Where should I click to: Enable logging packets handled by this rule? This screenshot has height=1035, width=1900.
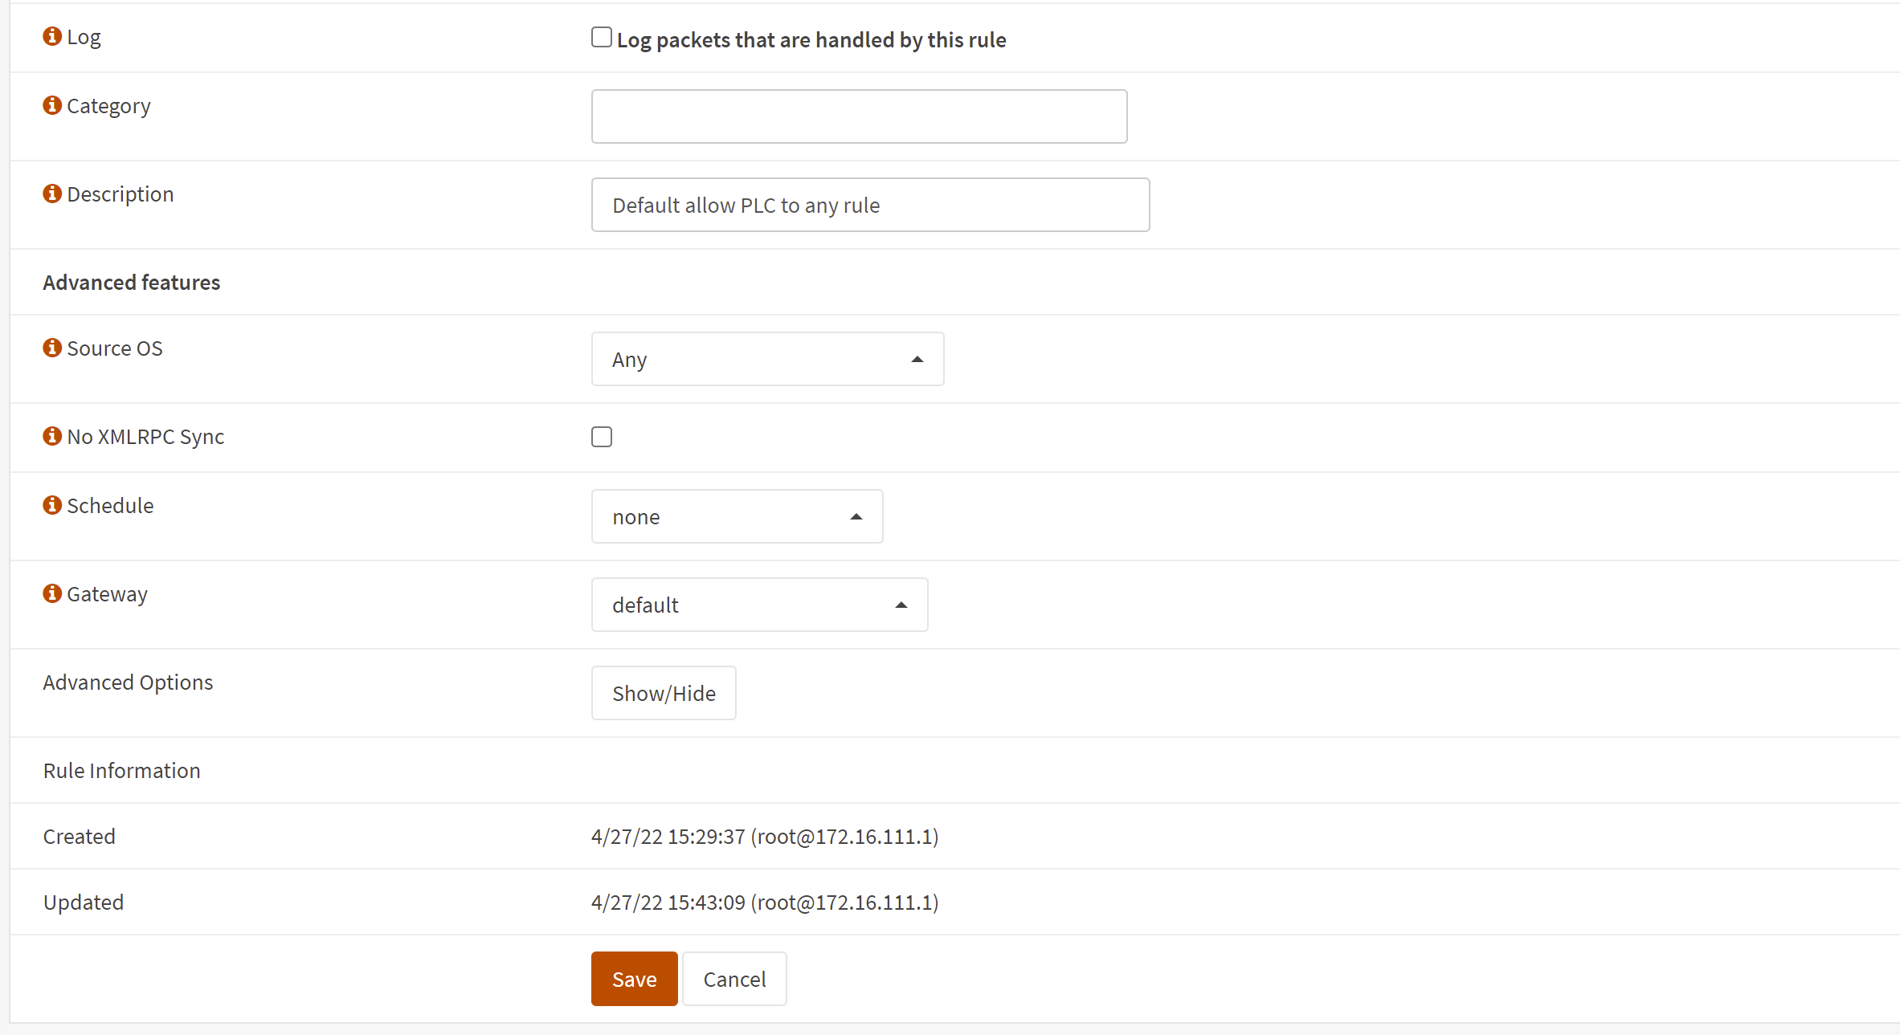tap(602, 37)
